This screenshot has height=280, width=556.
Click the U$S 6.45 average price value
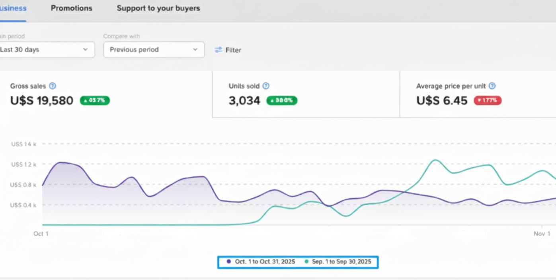point(442,101)
